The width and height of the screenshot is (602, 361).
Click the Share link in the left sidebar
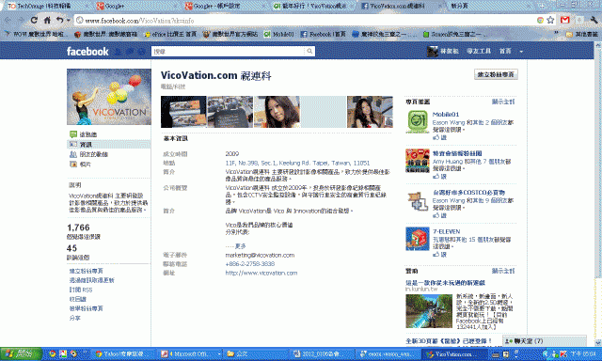(74, 318)
